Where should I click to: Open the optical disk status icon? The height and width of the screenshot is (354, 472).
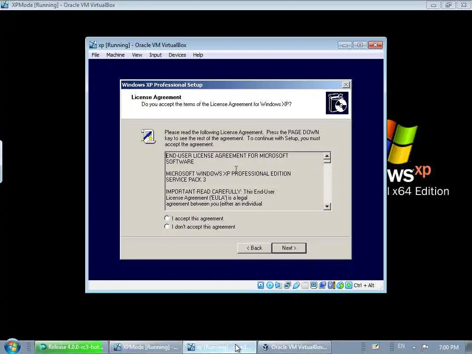coord(270,285)
